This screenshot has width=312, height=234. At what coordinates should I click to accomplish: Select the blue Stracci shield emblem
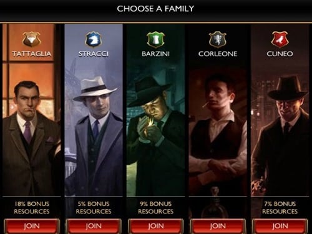pyautogui.click(x=94, y=39)
